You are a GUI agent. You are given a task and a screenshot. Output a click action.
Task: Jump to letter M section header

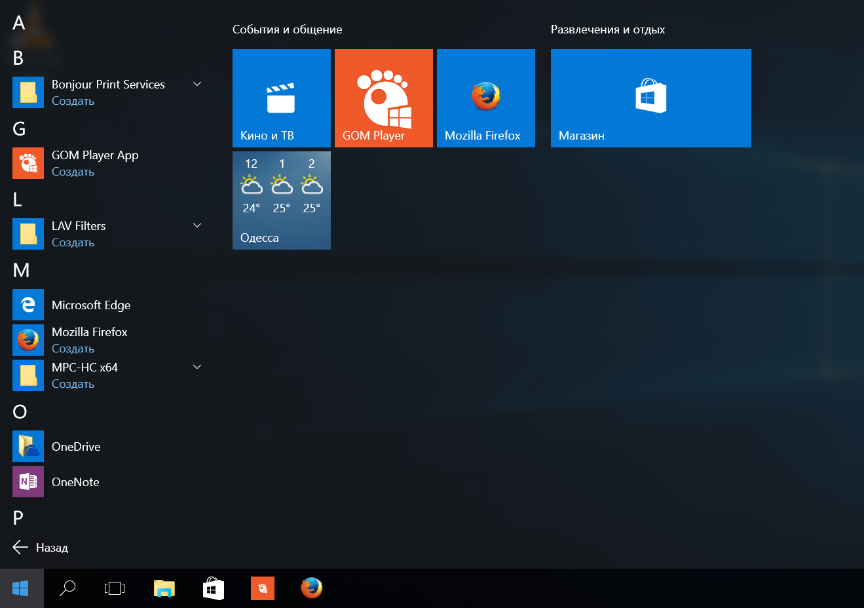point(21,271)
